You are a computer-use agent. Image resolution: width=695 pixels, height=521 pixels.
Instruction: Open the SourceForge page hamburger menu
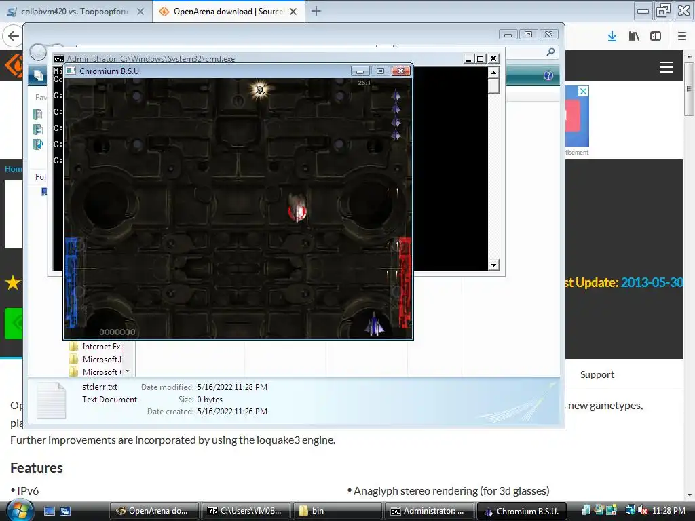666,67
